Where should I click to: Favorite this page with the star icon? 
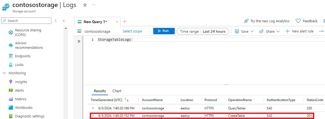point(85,5)
